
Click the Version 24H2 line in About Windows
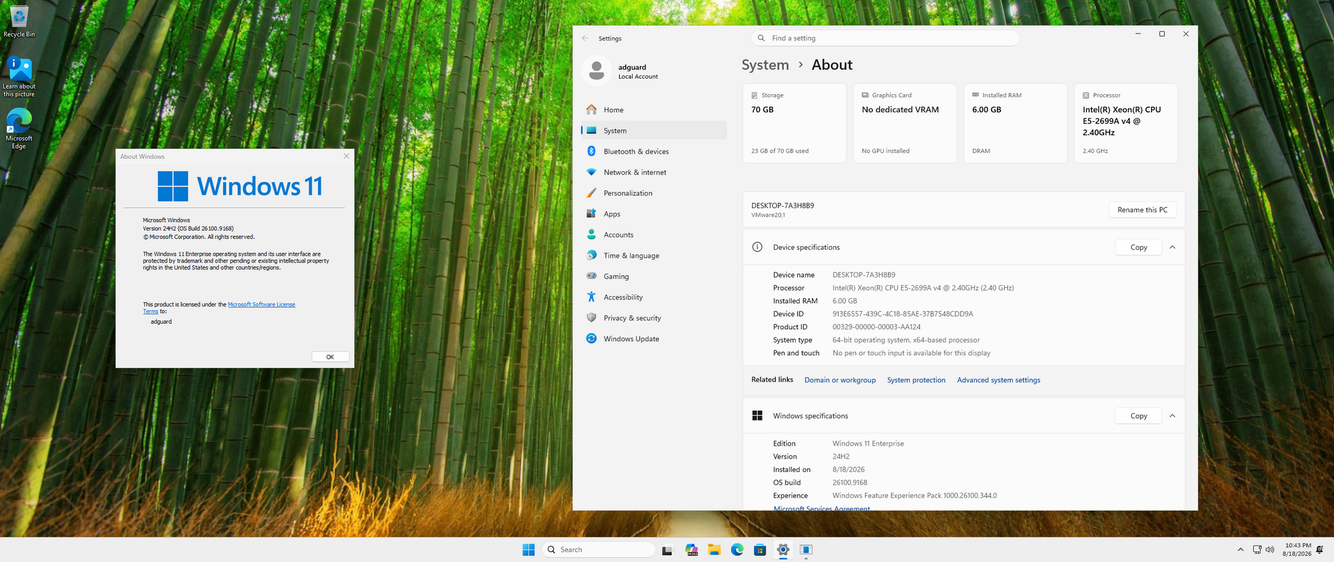point(188,229)
